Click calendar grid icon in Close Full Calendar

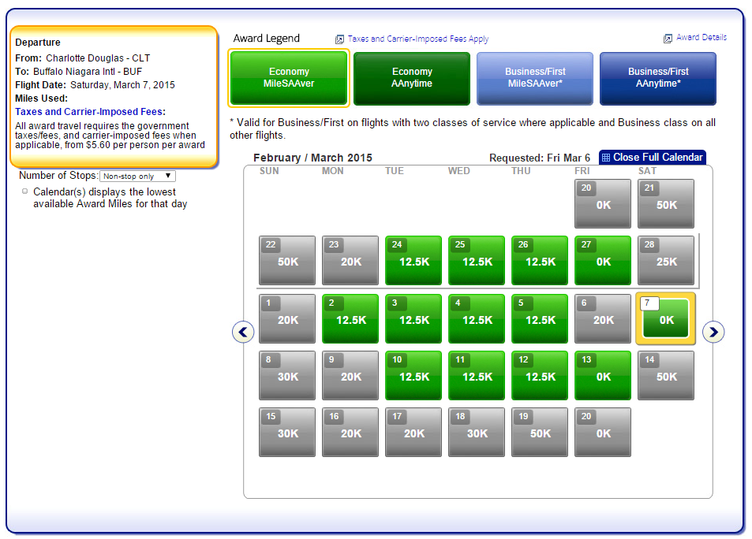click(606, 158)
